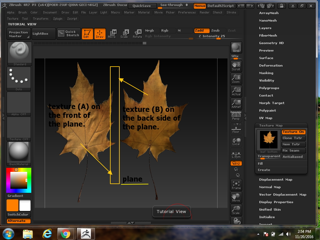320x240 pixels.
Task: Click the secondary white color swatch
Action: pos(25,205)
